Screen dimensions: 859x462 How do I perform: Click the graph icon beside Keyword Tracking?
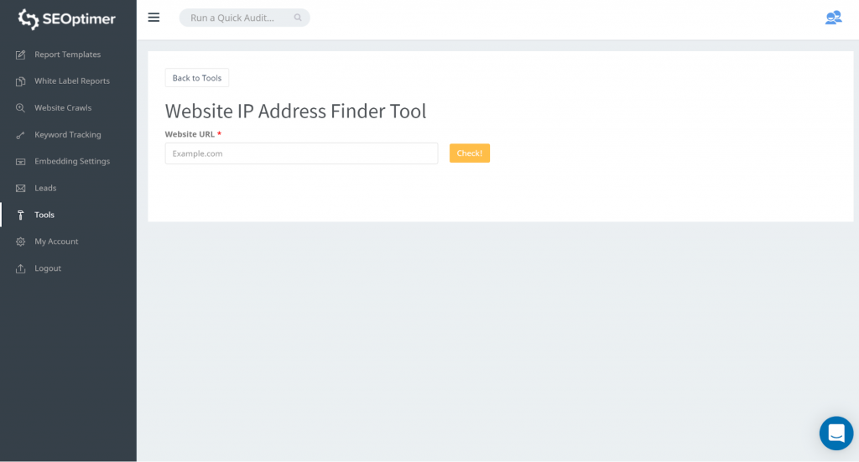[21, 135]
